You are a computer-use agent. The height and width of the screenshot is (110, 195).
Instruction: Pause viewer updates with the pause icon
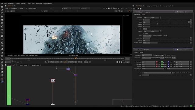[x=119, y=8]
